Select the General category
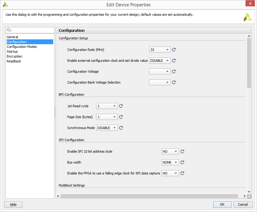The height and width of the screenshot is (212, 257). 30,37
